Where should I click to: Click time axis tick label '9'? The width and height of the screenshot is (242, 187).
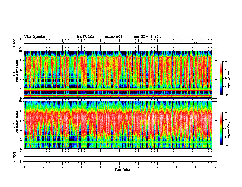(x=196, y=167)
